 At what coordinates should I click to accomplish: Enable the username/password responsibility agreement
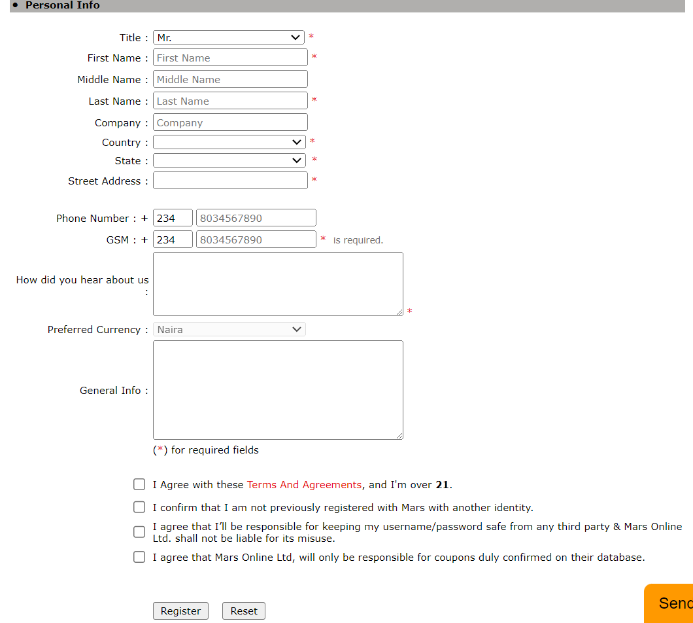[x=139, y=531]
